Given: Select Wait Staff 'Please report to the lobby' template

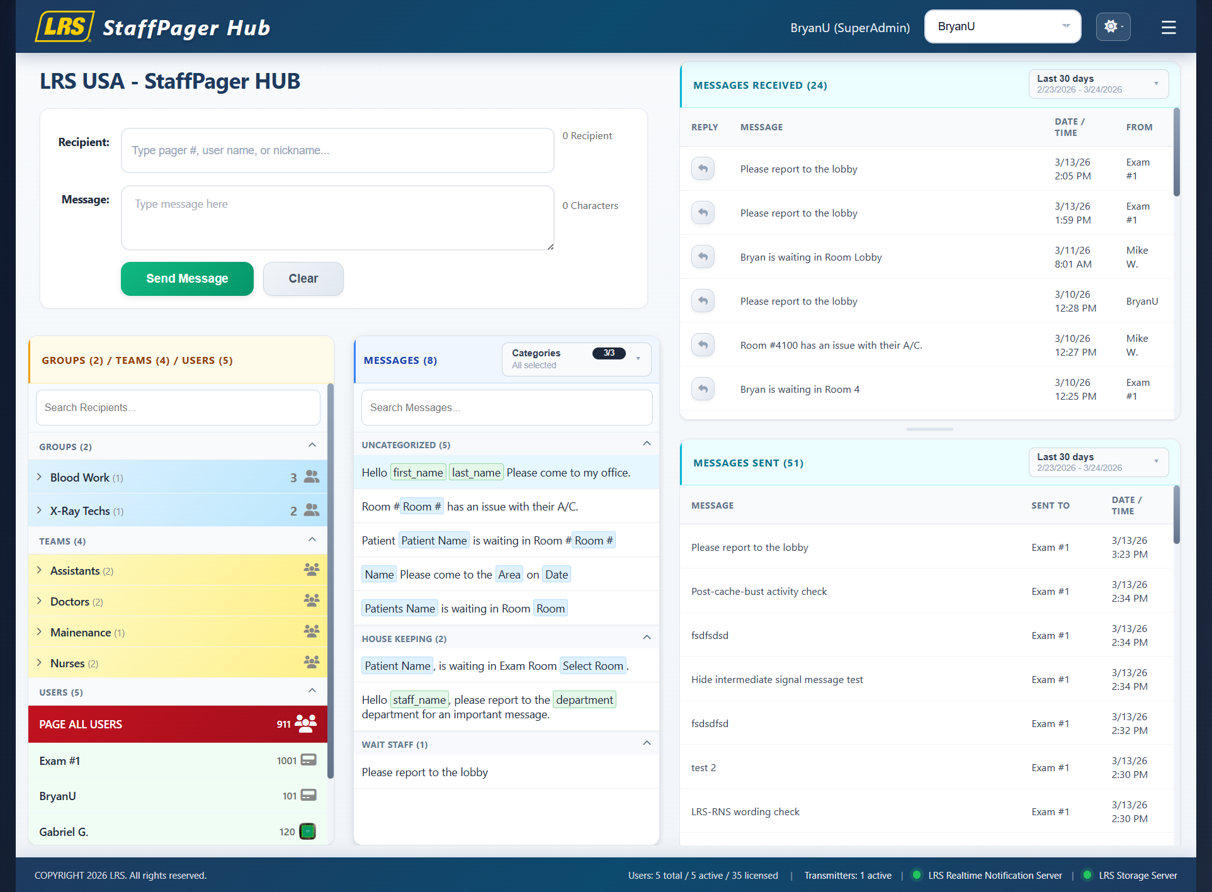Looking at the screenshot, I should (x=506, y=772).
